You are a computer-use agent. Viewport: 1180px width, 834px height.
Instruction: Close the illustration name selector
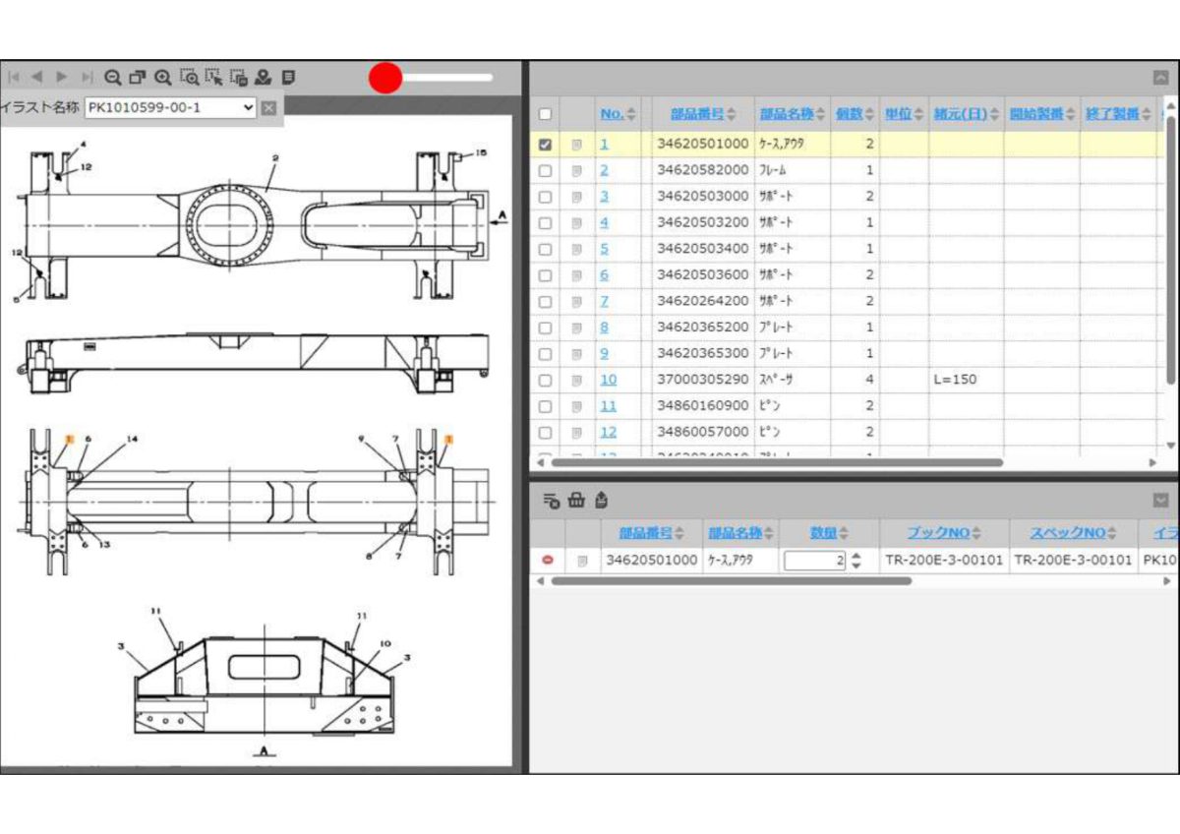pos(268,107)
